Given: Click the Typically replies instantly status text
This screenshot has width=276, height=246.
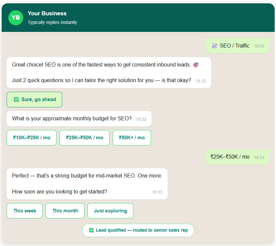Looking at the screenshot, I should 52,23.
